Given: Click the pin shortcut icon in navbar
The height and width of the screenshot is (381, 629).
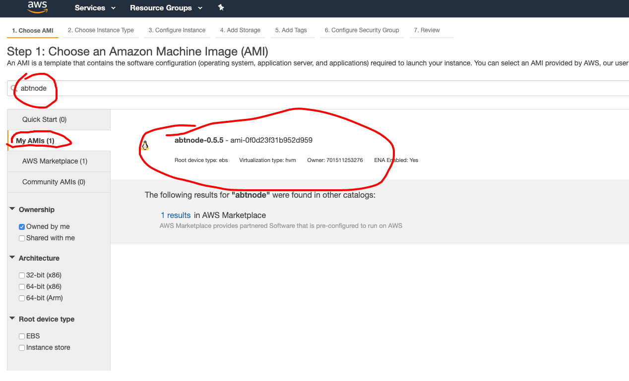Looking at the screenshot, I should (221, 7).
